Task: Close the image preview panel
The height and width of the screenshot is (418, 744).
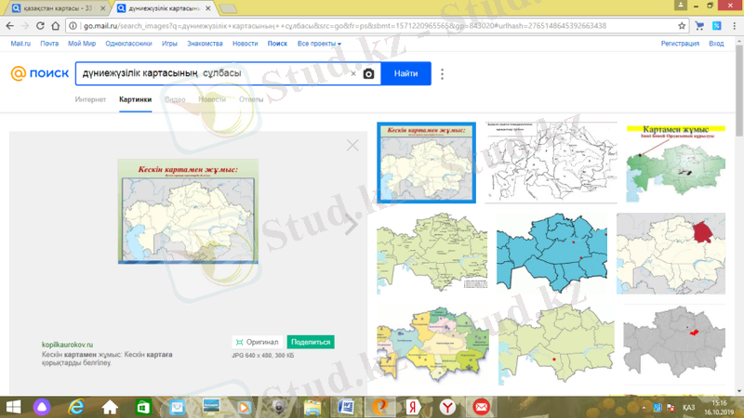Action: [352, 145]
